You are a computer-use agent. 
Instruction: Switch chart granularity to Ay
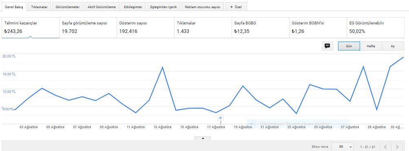393,46
